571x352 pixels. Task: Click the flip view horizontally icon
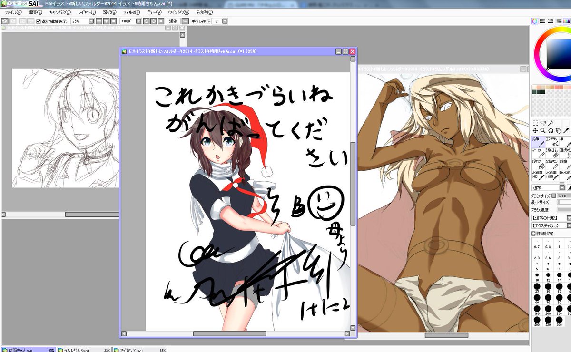185,21
